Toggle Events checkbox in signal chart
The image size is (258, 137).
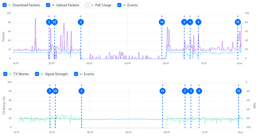[x=76, y=74]
